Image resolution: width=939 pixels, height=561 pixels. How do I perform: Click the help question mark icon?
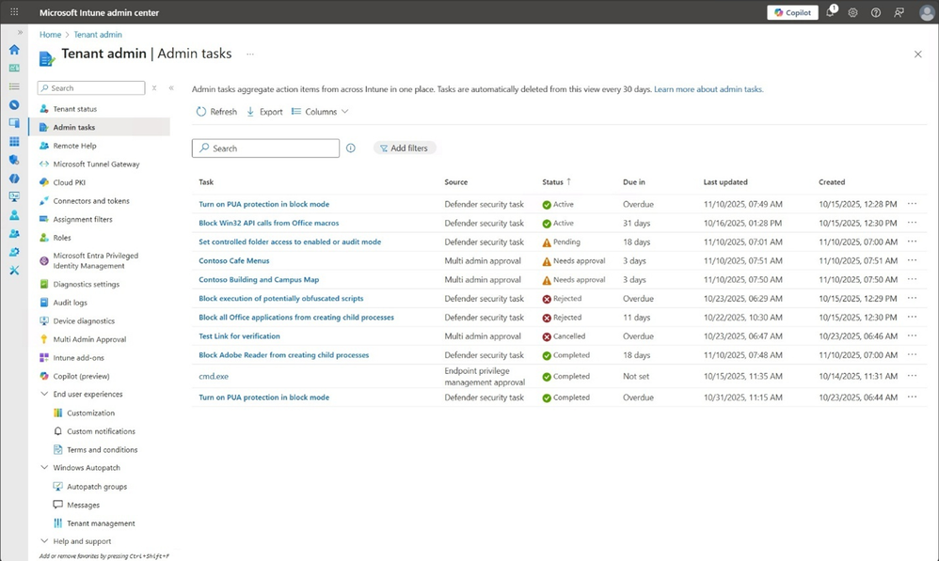[875, 12]
